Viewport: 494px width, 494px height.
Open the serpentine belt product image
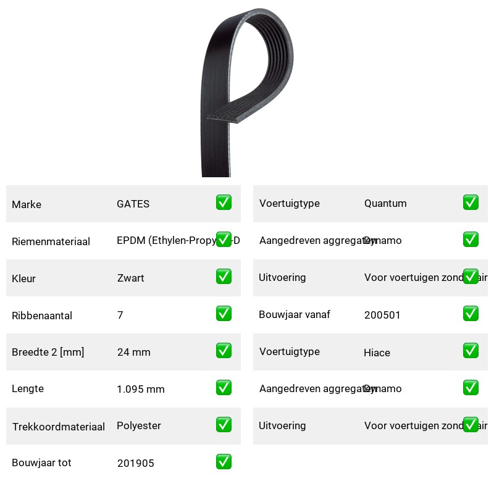pos(247,92)
